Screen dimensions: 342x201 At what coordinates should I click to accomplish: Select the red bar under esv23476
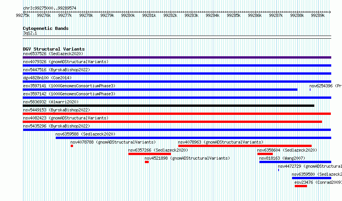click(x=301, y=186)
